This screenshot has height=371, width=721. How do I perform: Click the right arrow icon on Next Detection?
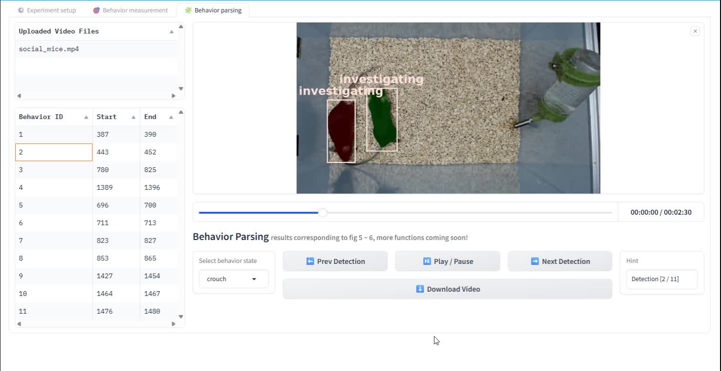tap(535, 261)
